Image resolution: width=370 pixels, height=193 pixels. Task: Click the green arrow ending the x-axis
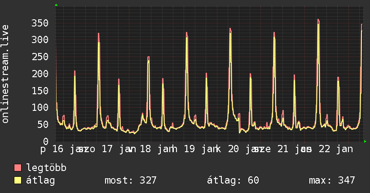(x=365, y=141)
